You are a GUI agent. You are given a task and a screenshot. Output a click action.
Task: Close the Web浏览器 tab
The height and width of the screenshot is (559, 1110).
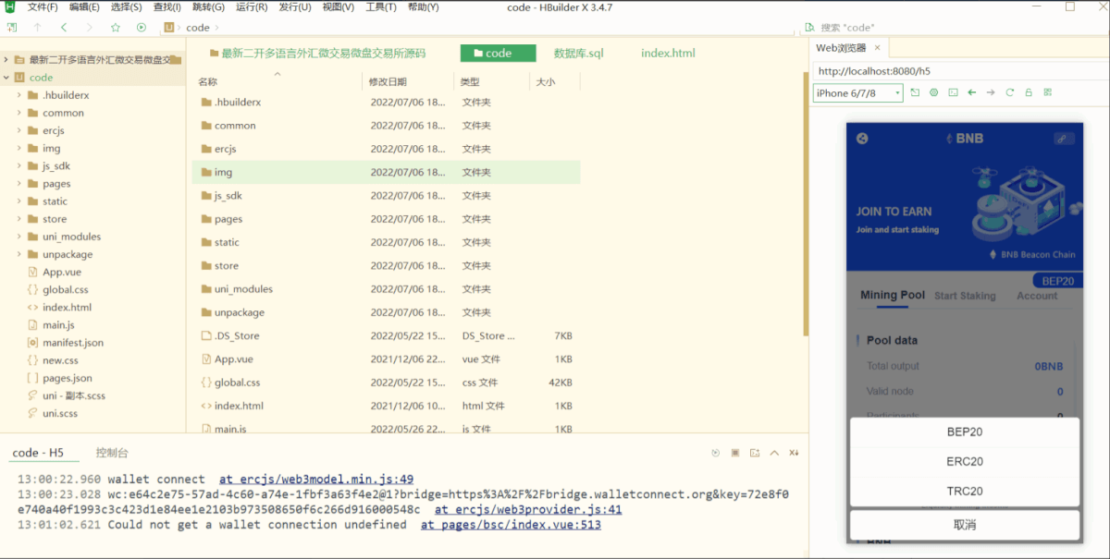pos(878,48)
